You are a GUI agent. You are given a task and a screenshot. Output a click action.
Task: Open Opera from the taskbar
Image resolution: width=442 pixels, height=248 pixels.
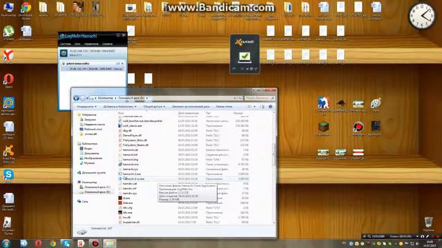coord(39,243)
